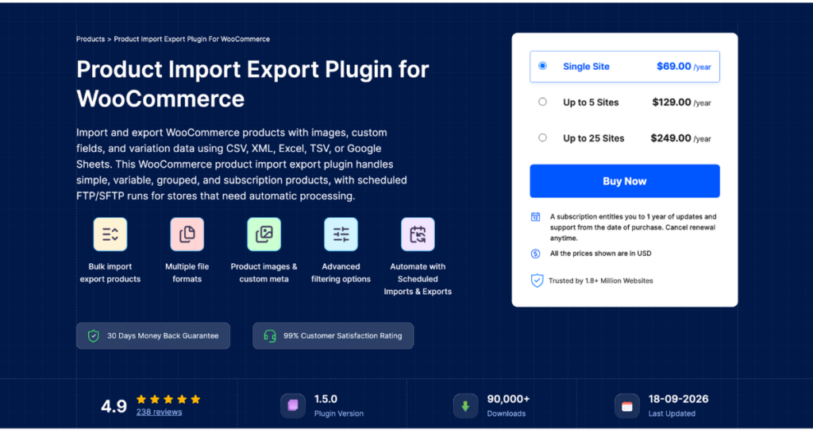
Task: Click All the prices shown are in USD
Action: coord(600,254)
